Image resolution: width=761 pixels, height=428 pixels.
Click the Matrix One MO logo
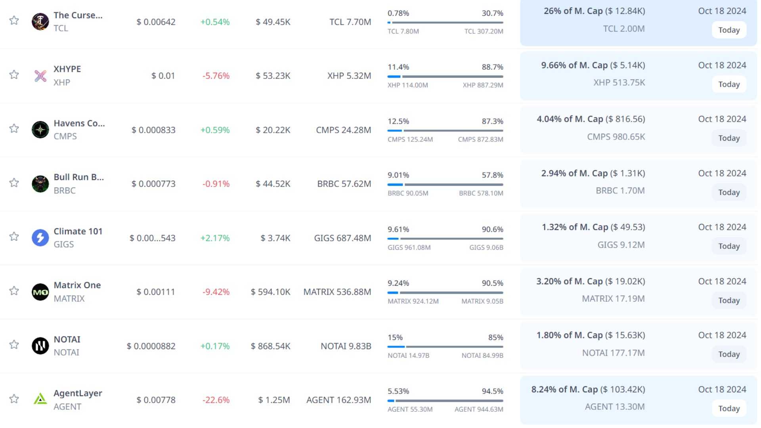40,292
